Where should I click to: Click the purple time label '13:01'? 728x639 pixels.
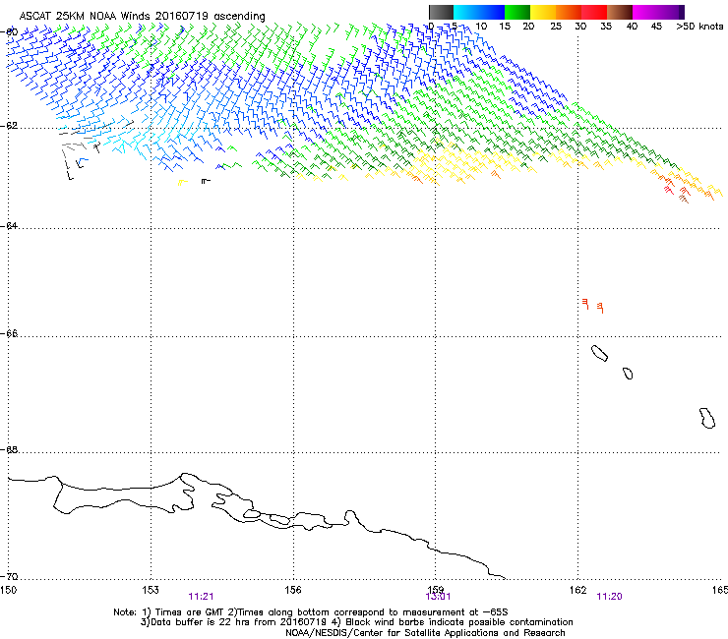tap(438, 597)
